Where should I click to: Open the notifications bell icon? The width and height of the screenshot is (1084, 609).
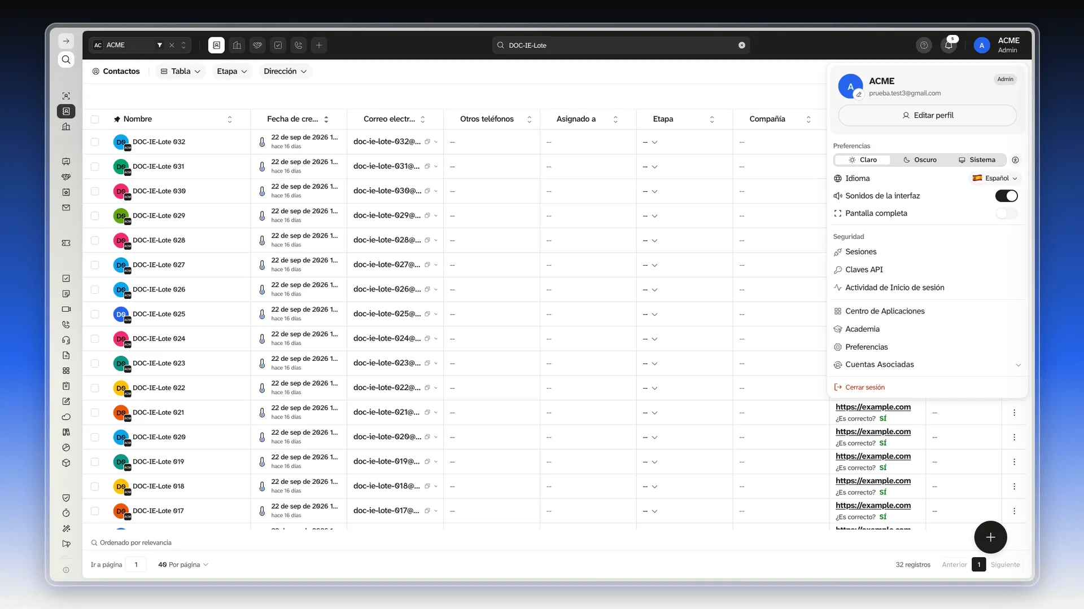click(948, 45)
